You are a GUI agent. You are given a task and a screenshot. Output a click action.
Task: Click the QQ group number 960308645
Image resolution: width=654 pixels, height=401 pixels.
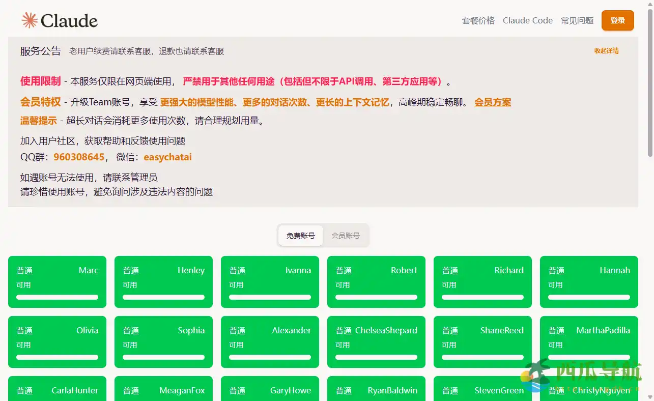click(x=79, y=157)
